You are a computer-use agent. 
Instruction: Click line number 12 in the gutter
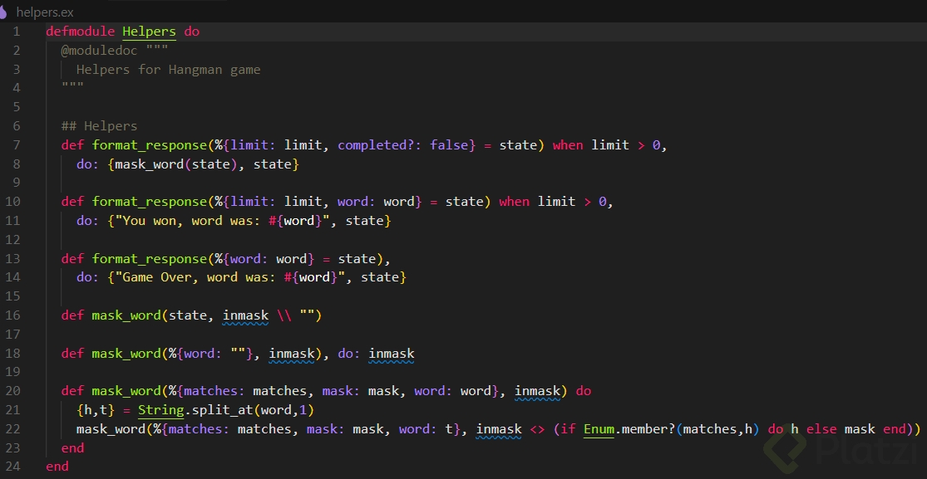(13, 240)
